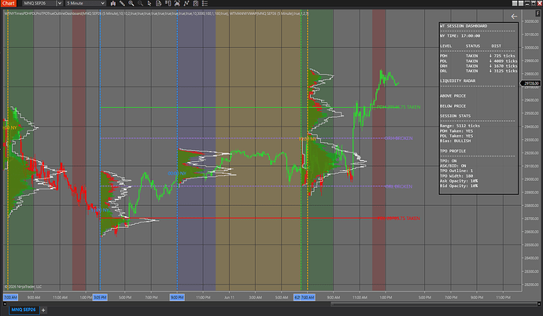The width and height of the screenshot is (543, 316).
Task: Click the TPO PROFILE heading
Action: 452,152
